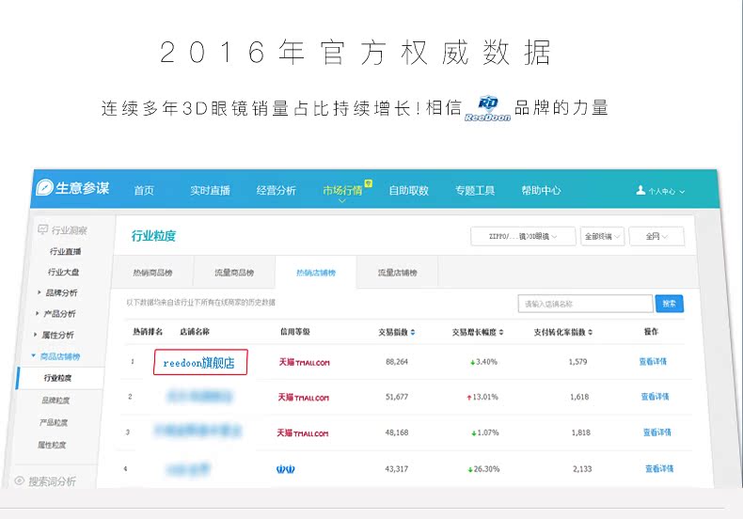
Task: Sort by 交易增长幅度 column arrows
Action: (501, 333)
